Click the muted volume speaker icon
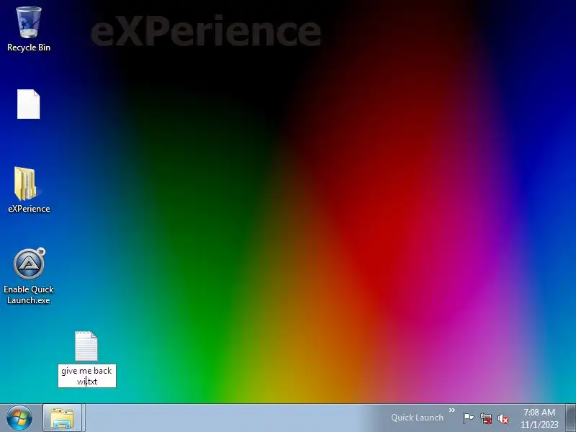576x432 pixels. click(x=503, y=418)
